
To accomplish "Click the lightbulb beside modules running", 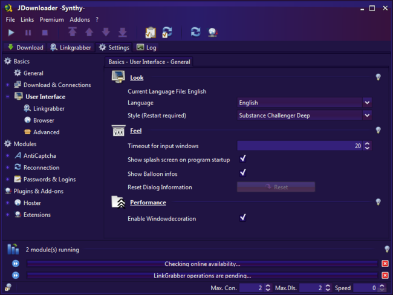I will [387, 249].
